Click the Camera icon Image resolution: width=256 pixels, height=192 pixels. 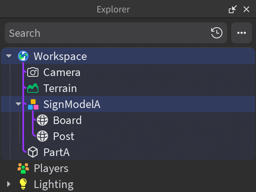pos(33,72)
